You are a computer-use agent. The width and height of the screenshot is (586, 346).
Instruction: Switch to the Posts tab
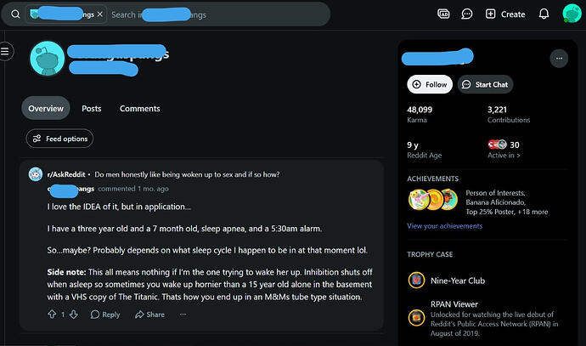point(92,109)
